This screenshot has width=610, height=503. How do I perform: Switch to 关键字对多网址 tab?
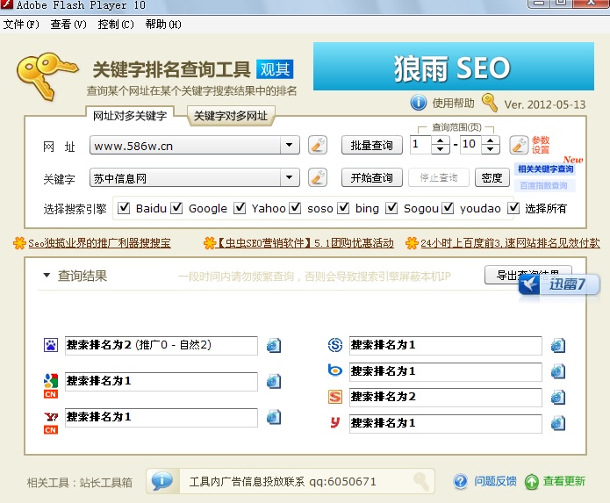[x=231, y=116]
